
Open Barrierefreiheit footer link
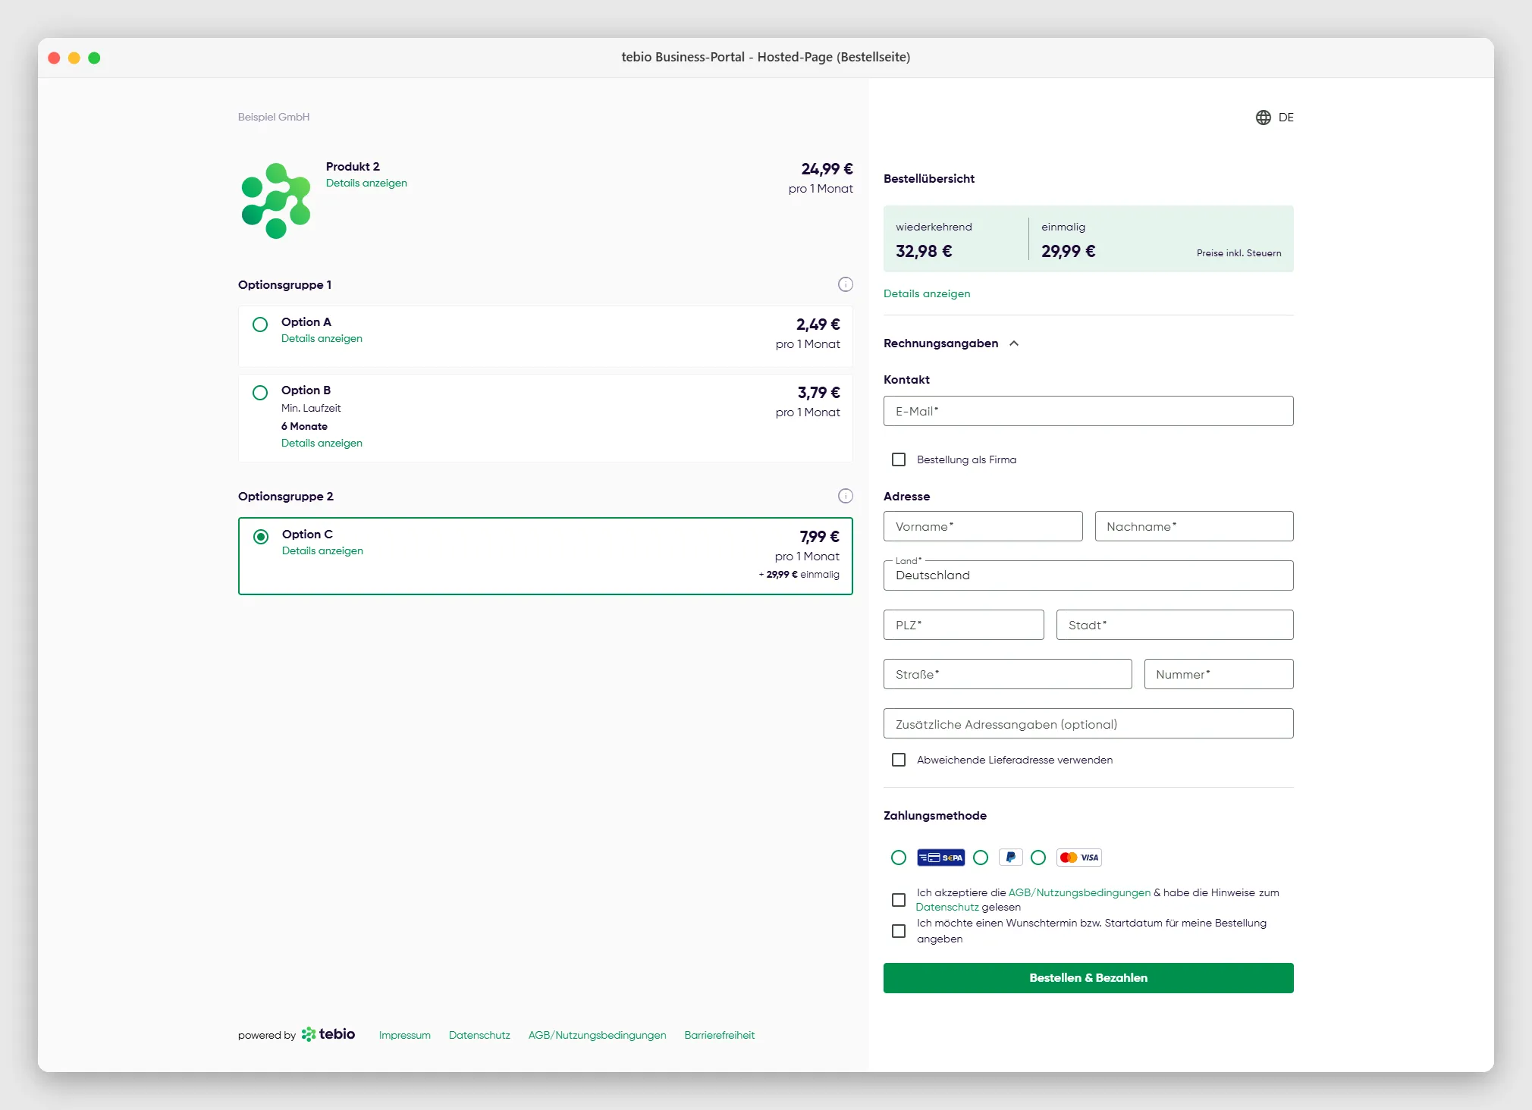720,1035
